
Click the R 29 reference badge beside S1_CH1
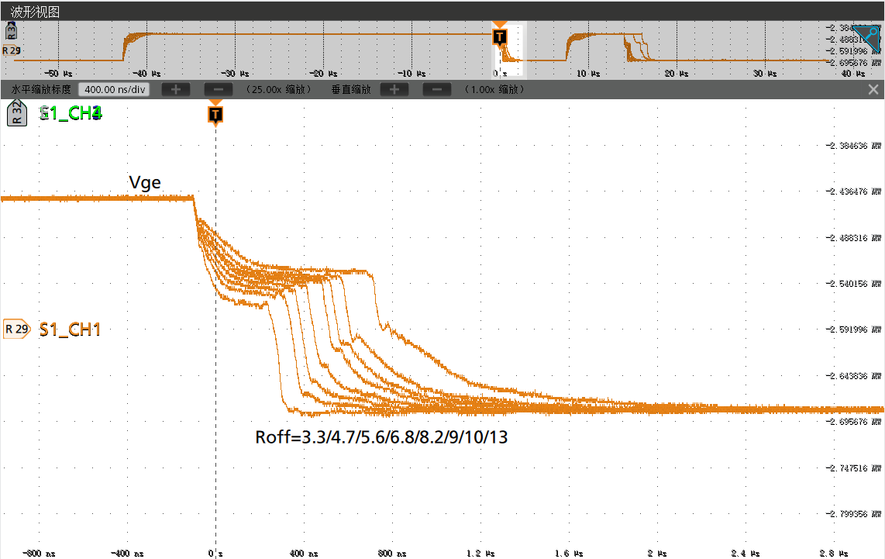coord(16,329)
